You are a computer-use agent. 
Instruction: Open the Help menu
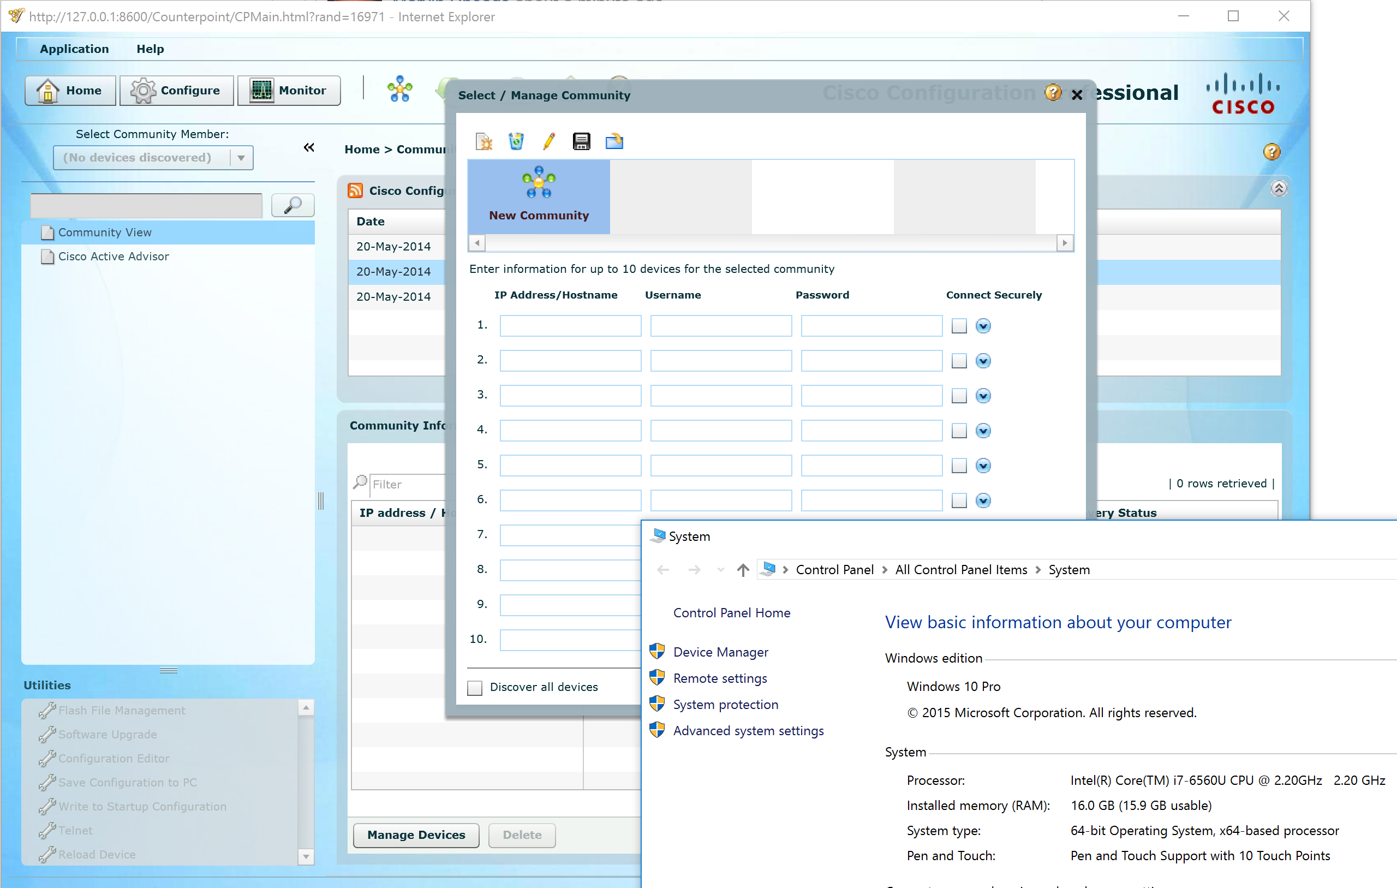(150, 49)
